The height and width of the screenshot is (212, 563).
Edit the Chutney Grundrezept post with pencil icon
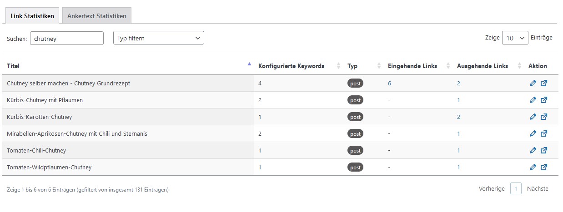pyautogui.click(x=533, y=84)
